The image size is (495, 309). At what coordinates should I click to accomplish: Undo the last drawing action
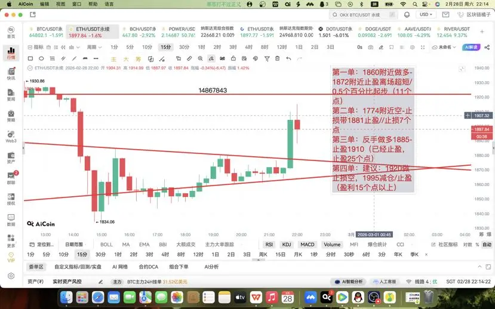(x=288, y=58)
